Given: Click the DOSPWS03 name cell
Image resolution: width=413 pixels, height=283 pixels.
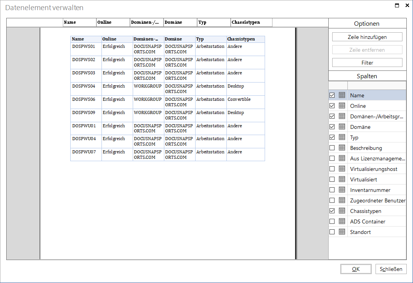Looking at the screenshot, I should (x=86, y=76).
